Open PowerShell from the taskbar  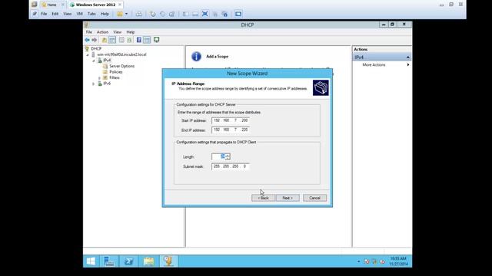[x=128, y=261]
